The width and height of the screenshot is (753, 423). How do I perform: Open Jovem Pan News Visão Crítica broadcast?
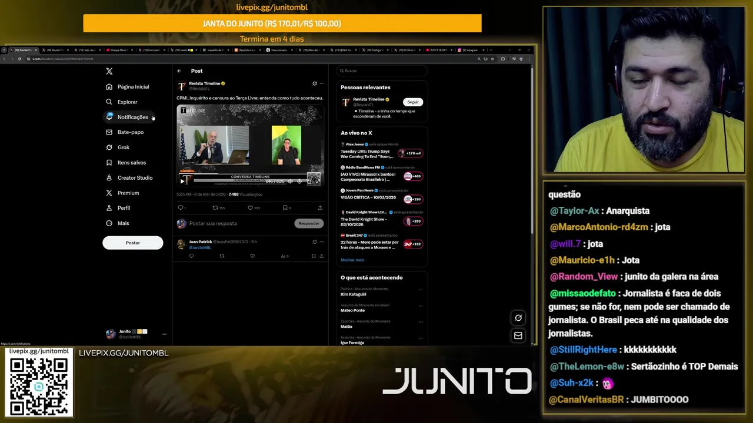(381, 194)
